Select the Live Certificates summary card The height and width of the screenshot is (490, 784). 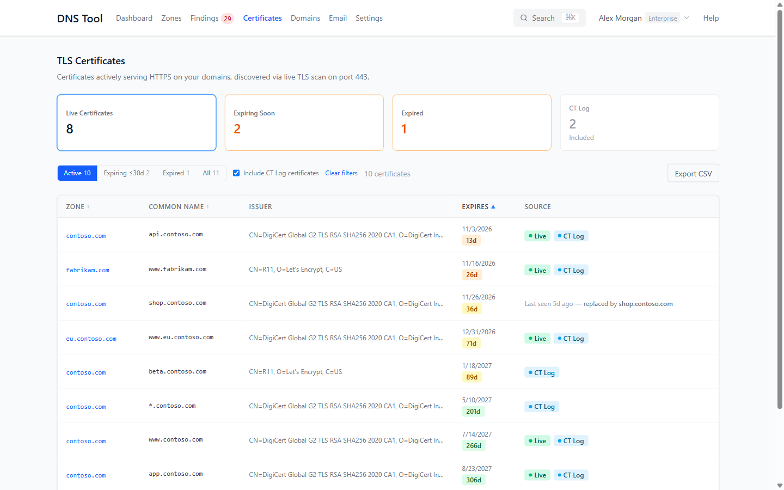pos(137,122)
